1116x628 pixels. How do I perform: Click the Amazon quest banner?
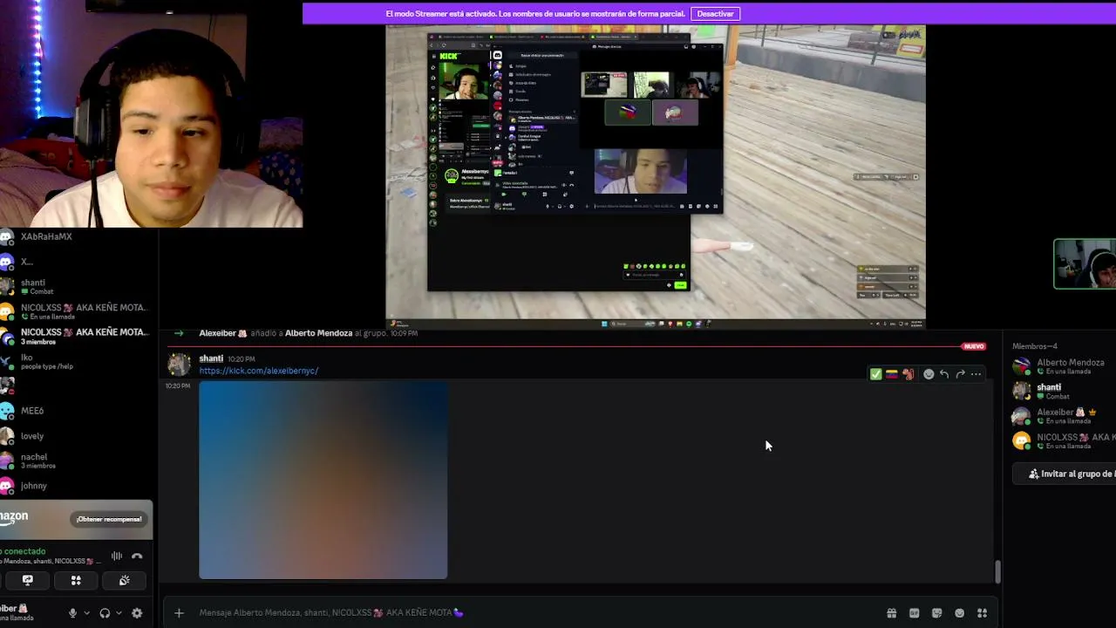click(76, 518)
